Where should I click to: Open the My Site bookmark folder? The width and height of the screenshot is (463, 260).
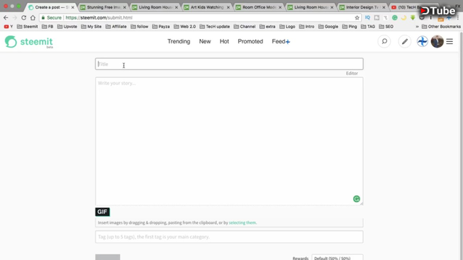(x=91, y=27)
